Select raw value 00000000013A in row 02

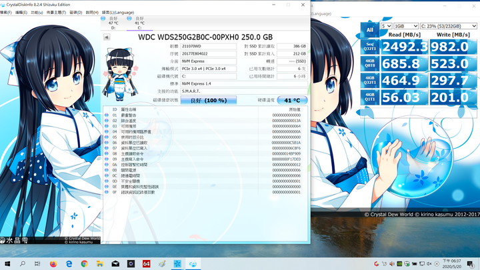[286, 121]
